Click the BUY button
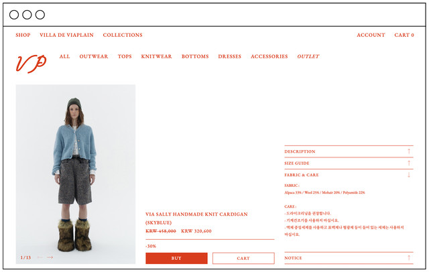Viewport: 429px width, 272px height. [176, 259]
